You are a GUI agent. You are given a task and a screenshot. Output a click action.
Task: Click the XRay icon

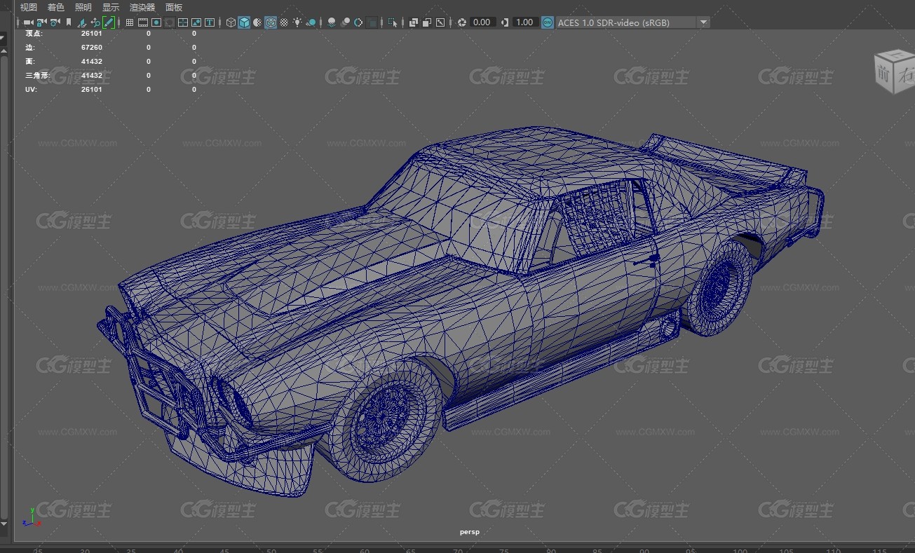pos(414,22)
